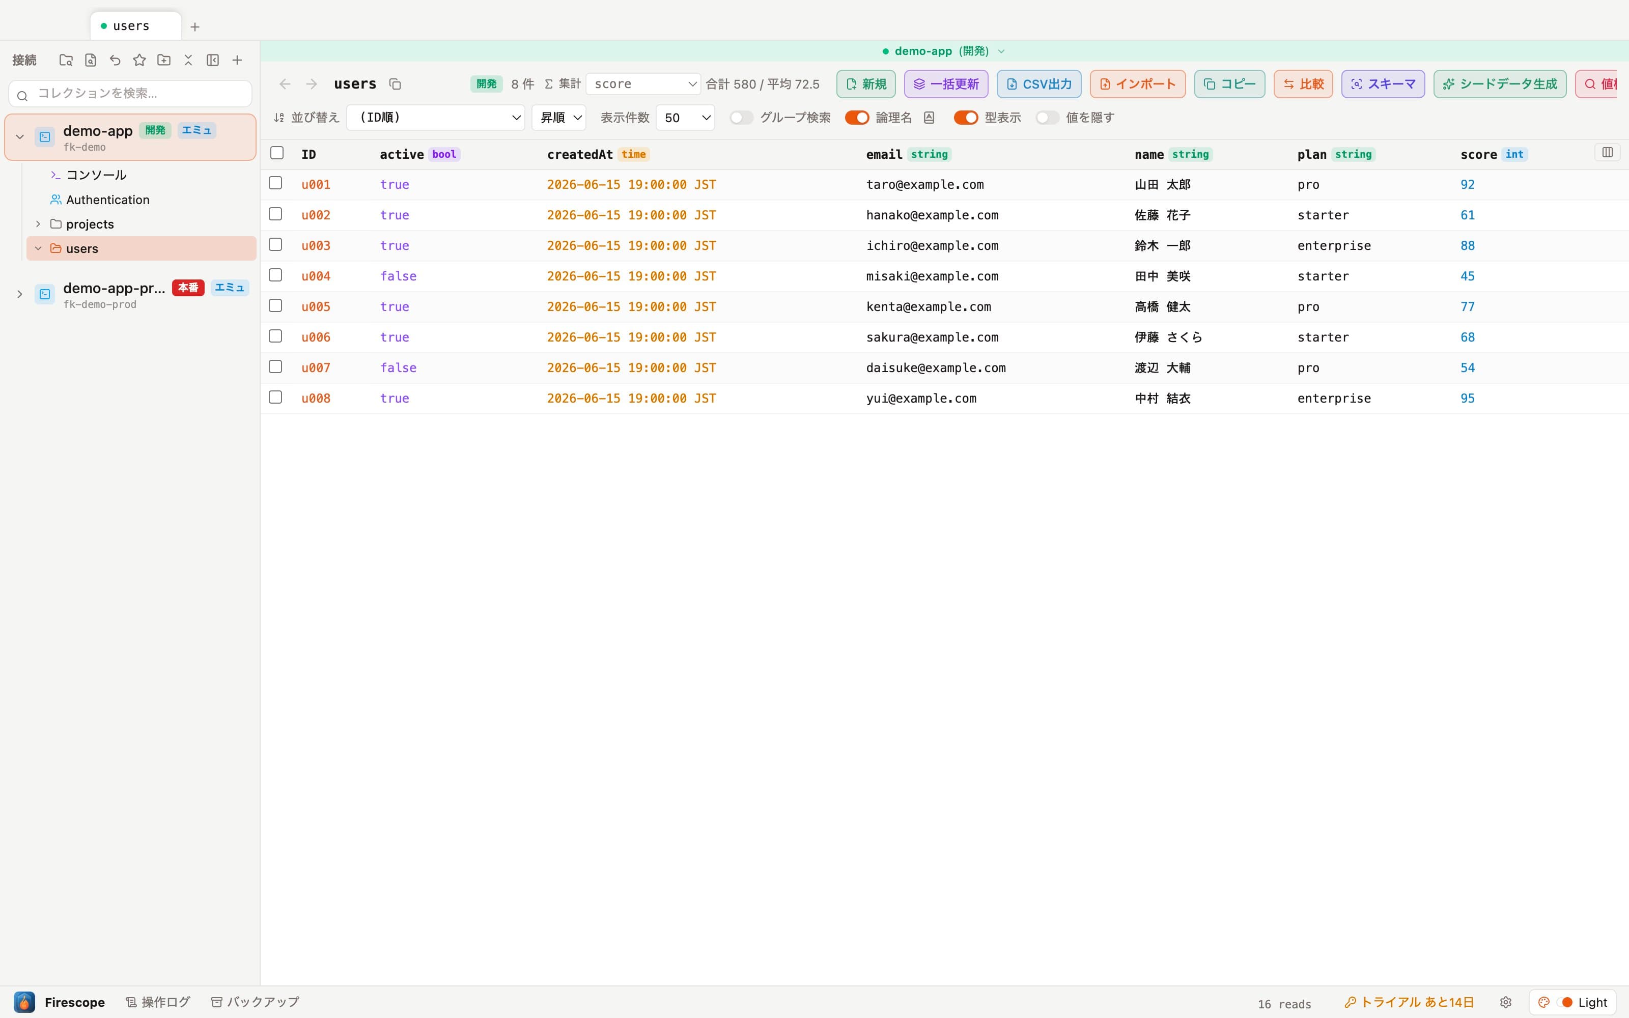Click the add folder icon in sidebar
The height and width of the screenshot is (1018, 1629).
click(163, 61)
